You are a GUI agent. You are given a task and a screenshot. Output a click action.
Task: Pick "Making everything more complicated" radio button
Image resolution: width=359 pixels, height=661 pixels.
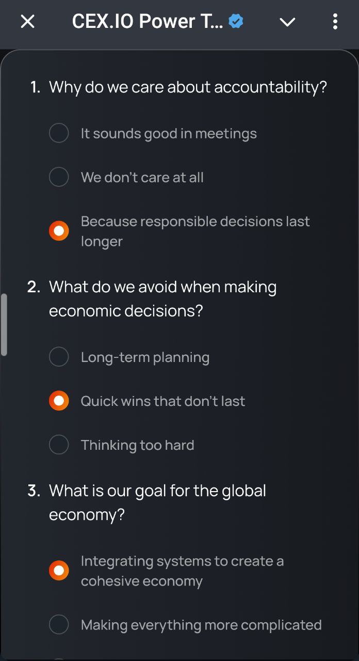coord(59,625)
